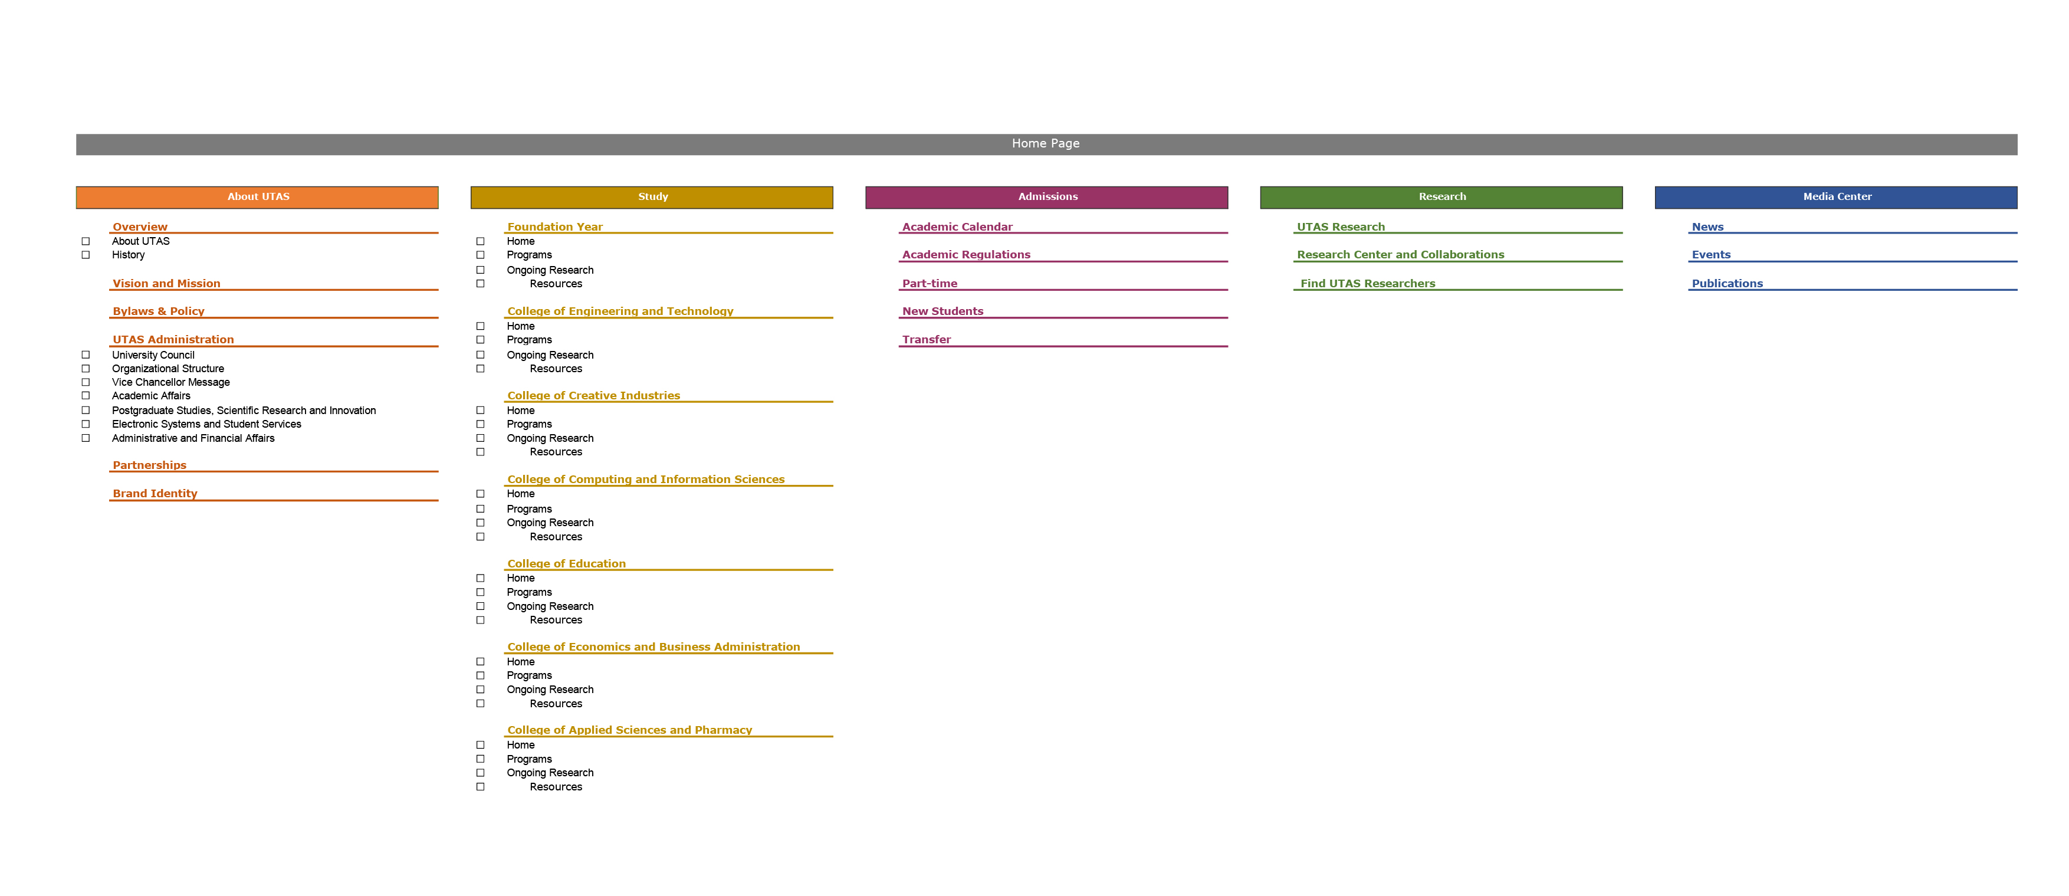Open the College of Education link
This screenshot has height=896, width=2069.
[566, 564]
